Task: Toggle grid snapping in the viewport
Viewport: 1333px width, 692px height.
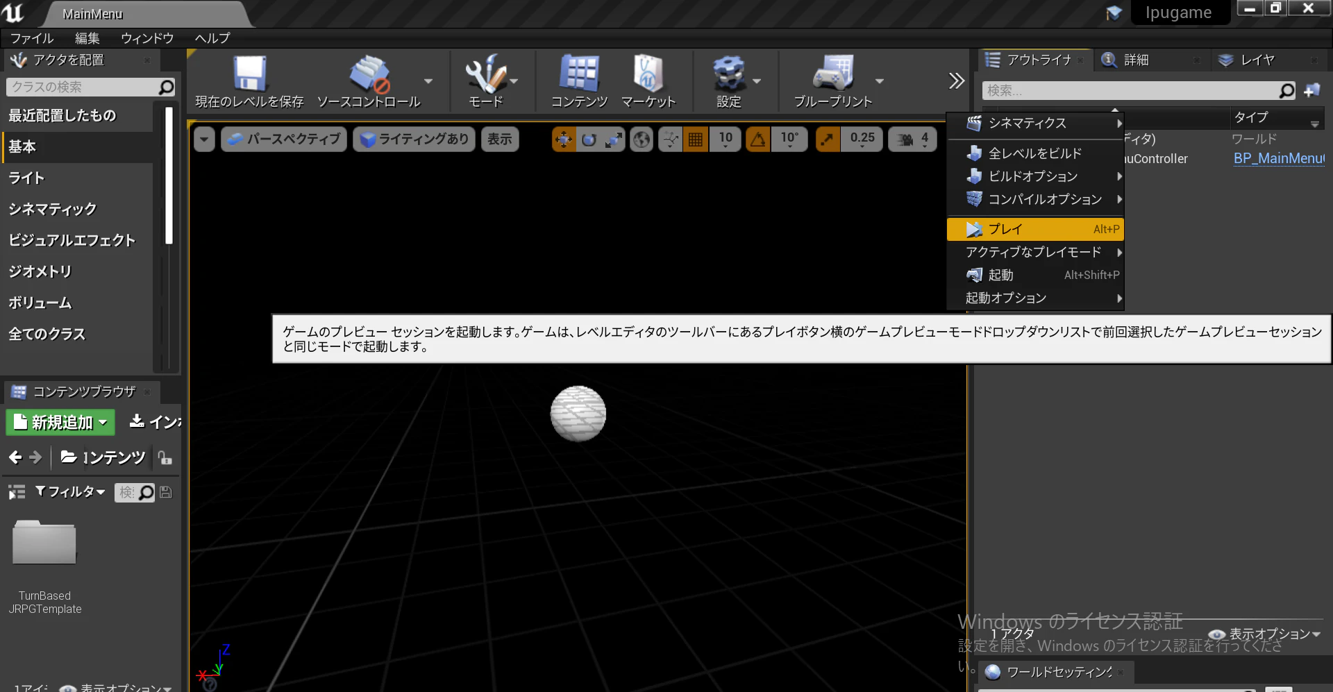Action: click(696, 140)
